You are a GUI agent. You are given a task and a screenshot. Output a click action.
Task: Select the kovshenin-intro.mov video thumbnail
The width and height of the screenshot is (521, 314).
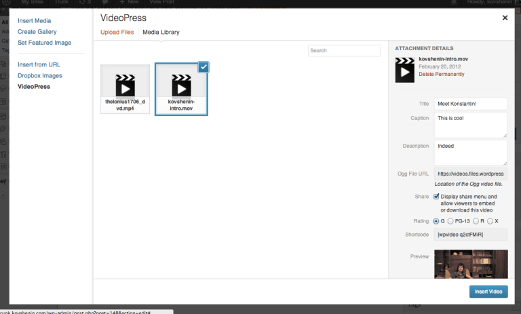[181, 89]
